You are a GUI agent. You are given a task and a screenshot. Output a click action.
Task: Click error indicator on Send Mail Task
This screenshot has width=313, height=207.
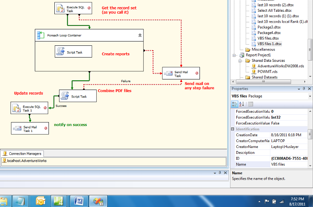pyautogui.click(x=197, y=73)
